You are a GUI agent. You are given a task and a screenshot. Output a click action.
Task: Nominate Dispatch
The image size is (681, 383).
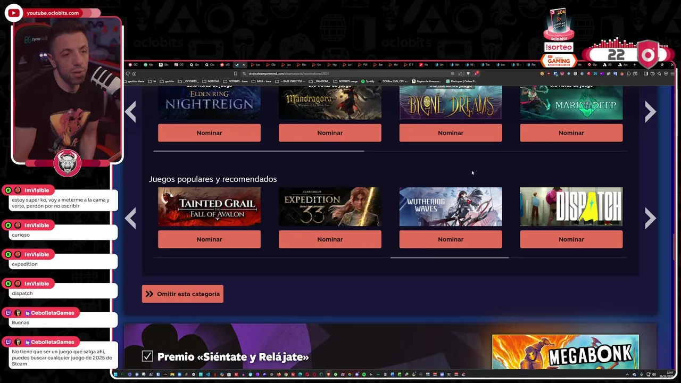click(x=571, y=239)
